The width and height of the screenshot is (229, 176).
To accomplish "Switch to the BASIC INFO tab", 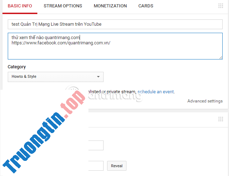I will pyautogui.click(x=20, y=6).
